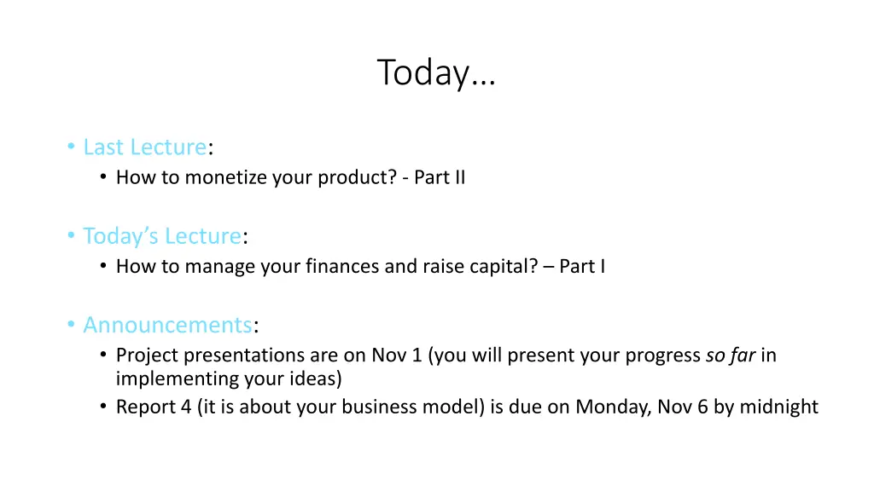874x491 pixels.
Task: Click the cyan bullet beside "Today's Lecture"
Action: [71, 235]
